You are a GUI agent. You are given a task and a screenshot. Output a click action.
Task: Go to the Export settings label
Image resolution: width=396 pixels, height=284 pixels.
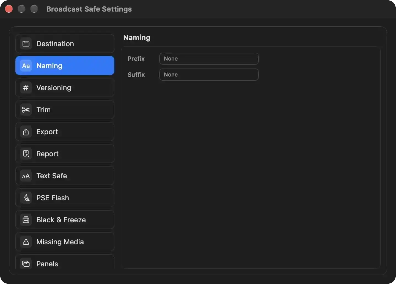pyautogui.click(x=47, y=132)
